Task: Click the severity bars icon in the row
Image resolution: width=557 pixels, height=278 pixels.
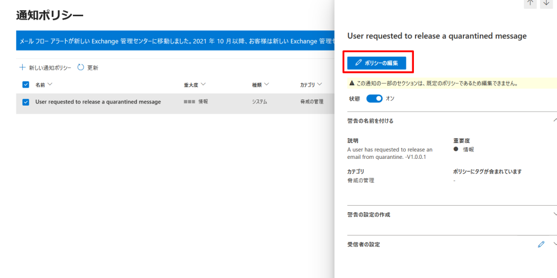Action: click(189, 102)
